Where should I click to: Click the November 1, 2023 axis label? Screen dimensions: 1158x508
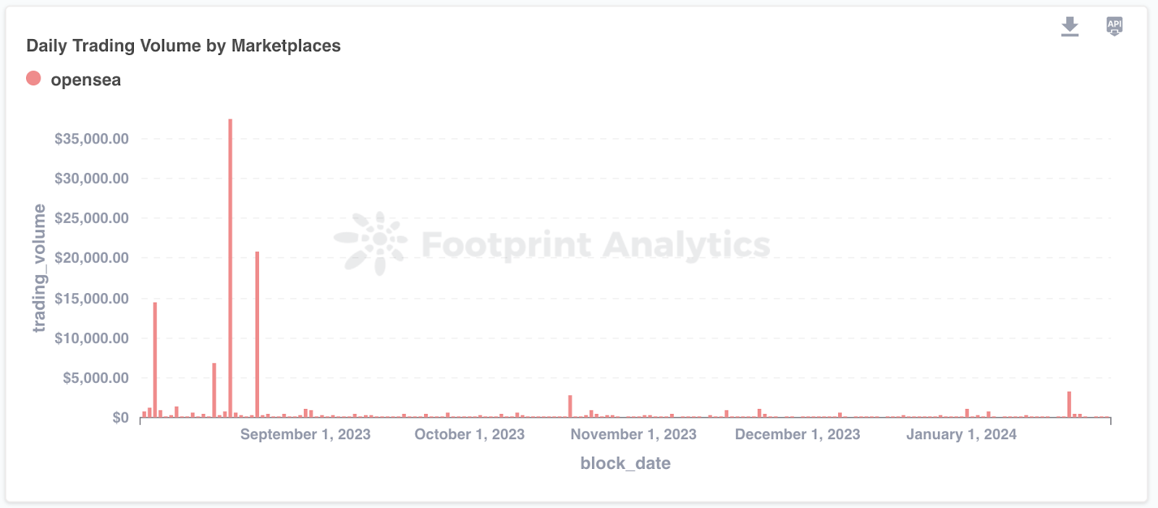tap(633, 434)
